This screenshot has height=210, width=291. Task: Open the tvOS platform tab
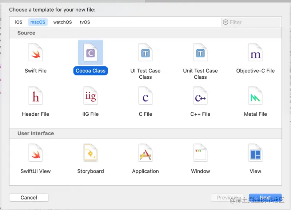(x=85, y=22)
